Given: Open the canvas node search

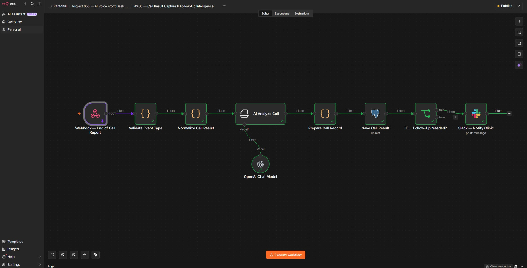Looking at the screenshot, I should (x=519, y=32).
